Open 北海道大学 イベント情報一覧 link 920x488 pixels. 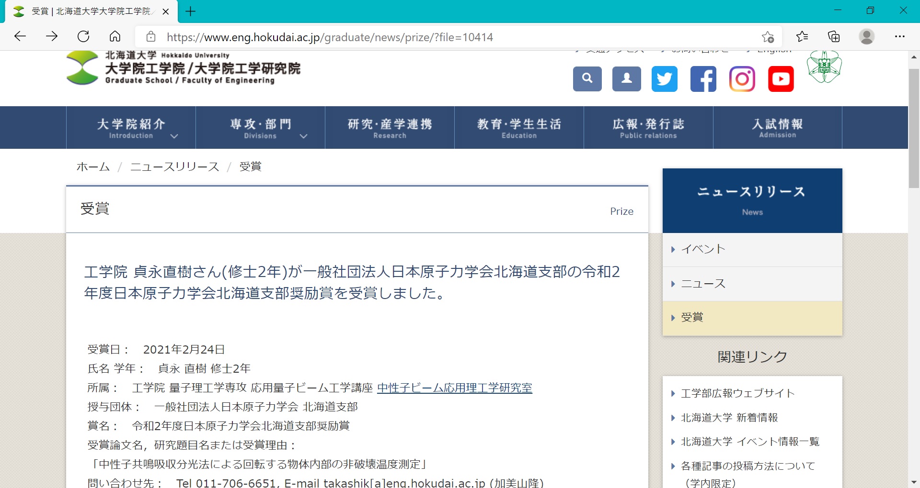coord(750,442)
